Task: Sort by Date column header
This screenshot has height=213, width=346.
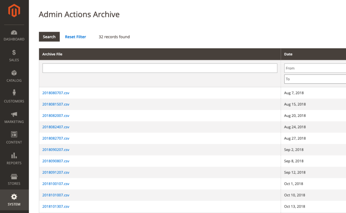Action: click(288, 54)
